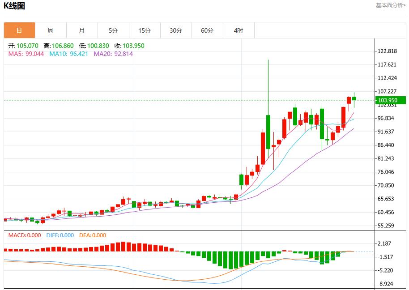Click the MACD indicator label
This screenshot has height=290, width=409.
(25, 235)
